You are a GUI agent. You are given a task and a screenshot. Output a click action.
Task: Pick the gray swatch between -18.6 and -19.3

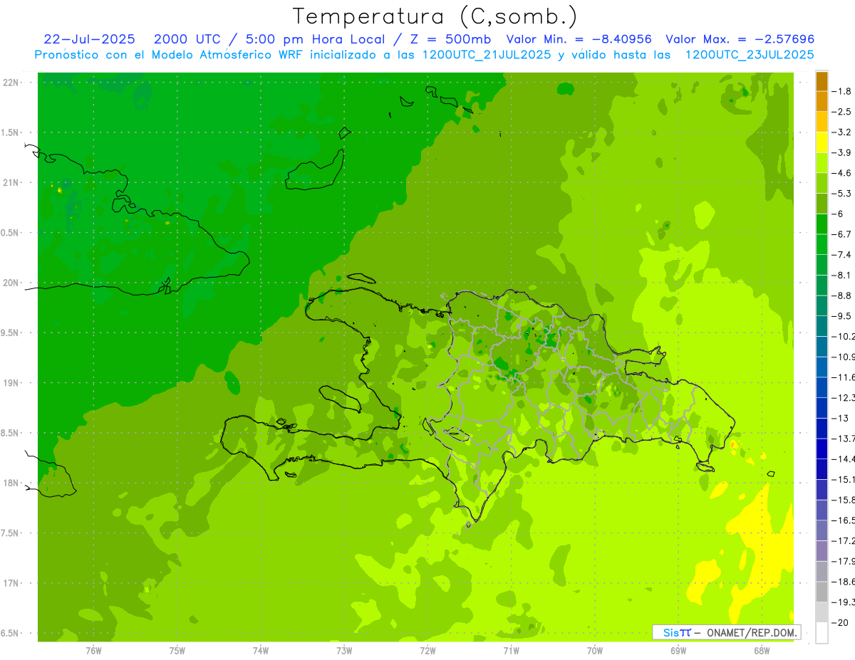[822, 592]
